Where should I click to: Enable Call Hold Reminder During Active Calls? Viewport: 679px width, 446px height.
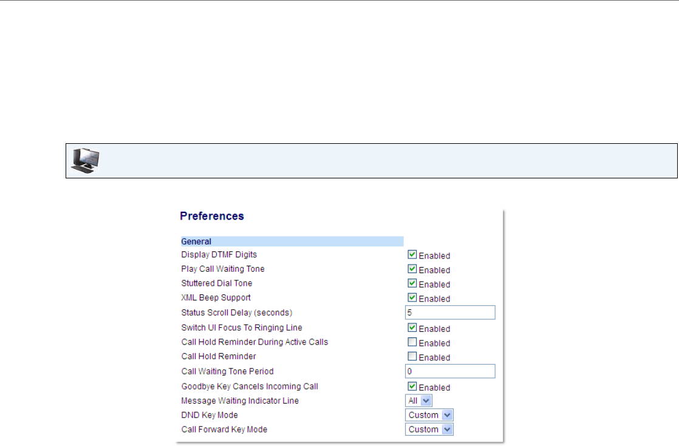pos(412,342)
